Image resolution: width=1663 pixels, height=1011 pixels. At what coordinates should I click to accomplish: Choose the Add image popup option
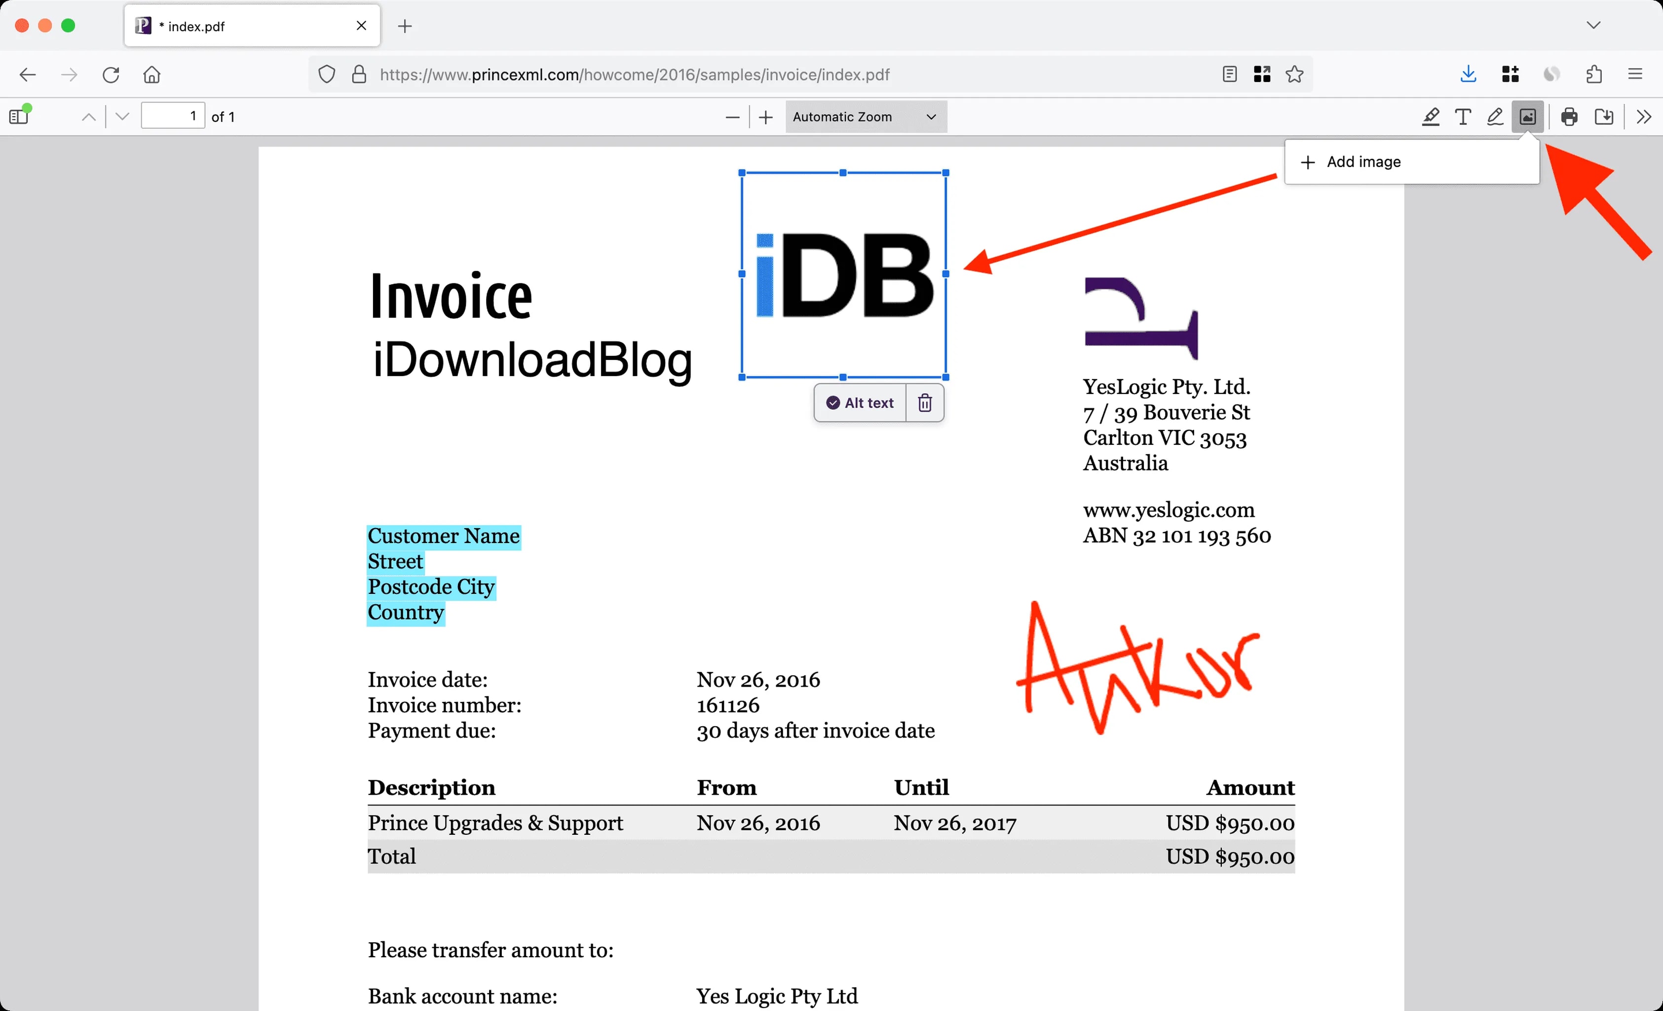pos(1362,161)
